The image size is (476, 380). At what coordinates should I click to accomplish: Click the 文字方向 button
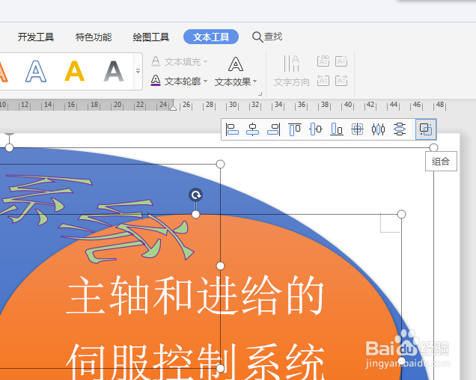click(x=291, y=71)
